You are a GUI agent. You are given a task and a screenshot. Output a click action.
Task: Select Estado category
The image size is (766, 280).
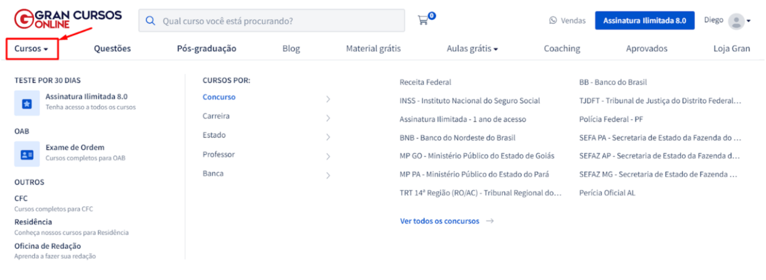click(x=214, y=135)
